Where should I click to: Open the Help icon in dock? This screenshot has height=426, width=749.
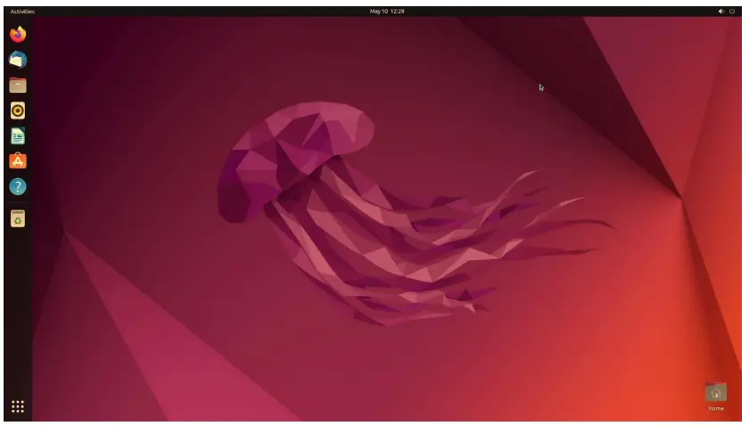point(18,187)
